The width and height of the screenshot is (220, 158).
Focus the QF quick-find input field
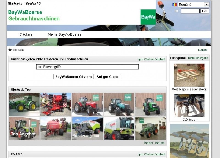point(190,11)
